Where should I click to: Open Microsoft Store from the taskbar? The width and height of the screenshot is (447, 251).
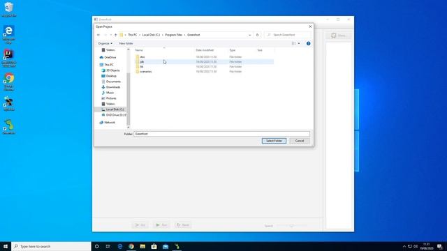coord(154,246)
